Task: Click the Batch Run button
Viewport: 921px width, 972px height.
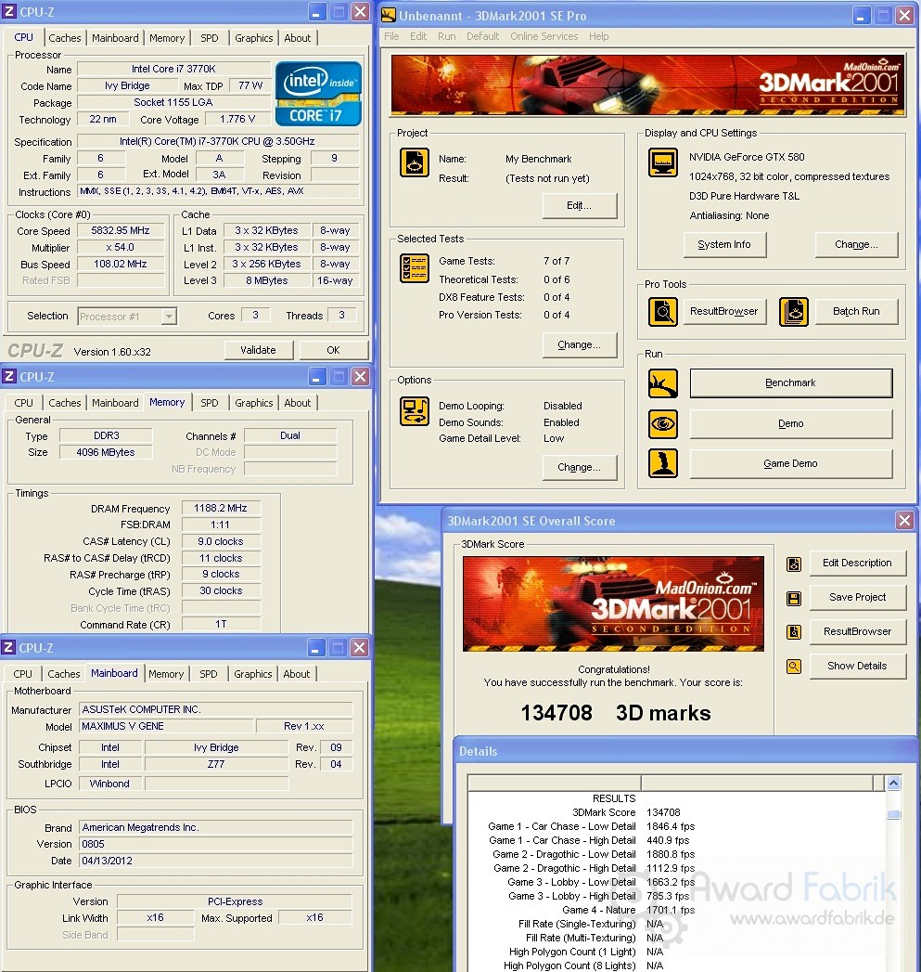Action: (856, 311)
